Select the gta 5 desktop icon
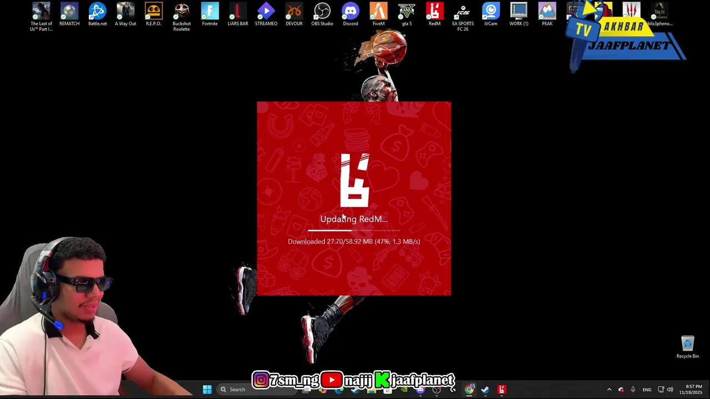The height and width of the screenshot is (399, 710). (x=407, y=15)
